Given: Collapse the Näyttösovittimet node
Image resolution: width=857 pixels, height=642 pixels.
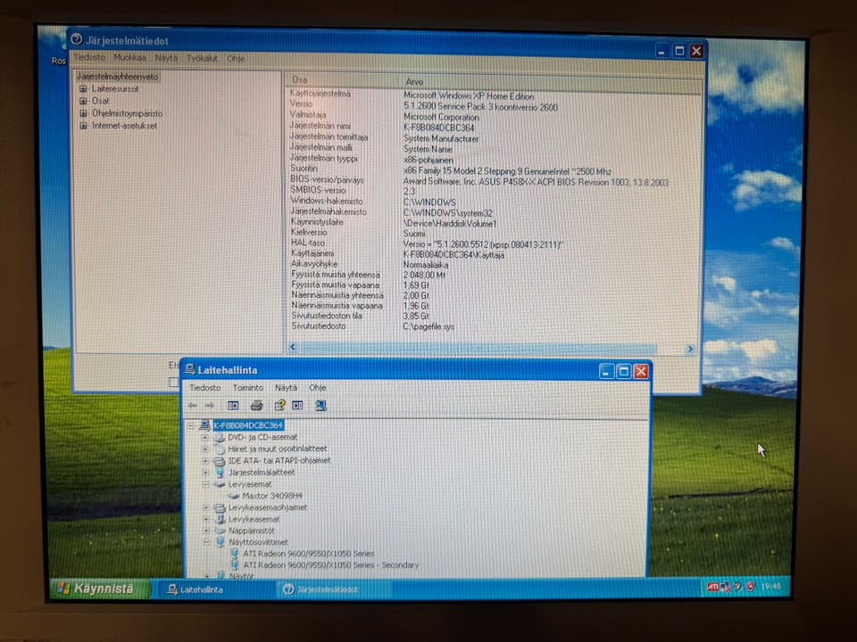Looking at the screenshot, I should [206, 542].
